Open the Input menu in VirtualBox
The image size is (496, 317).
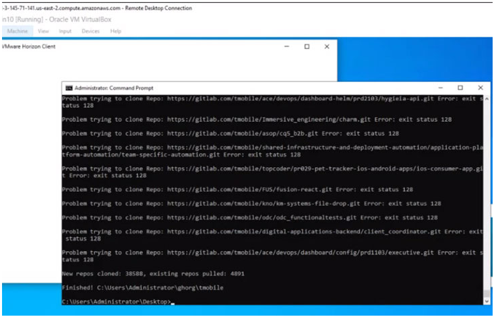pos(65,31)
